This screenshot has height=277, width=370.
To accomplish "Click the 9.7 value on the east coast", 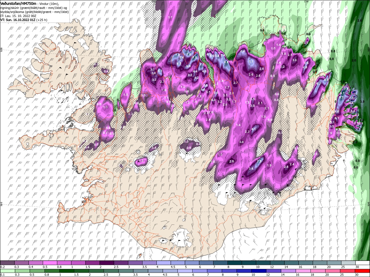I will 342,93.
